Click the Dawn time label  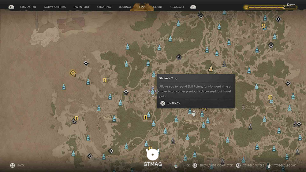tap(291, 5)
